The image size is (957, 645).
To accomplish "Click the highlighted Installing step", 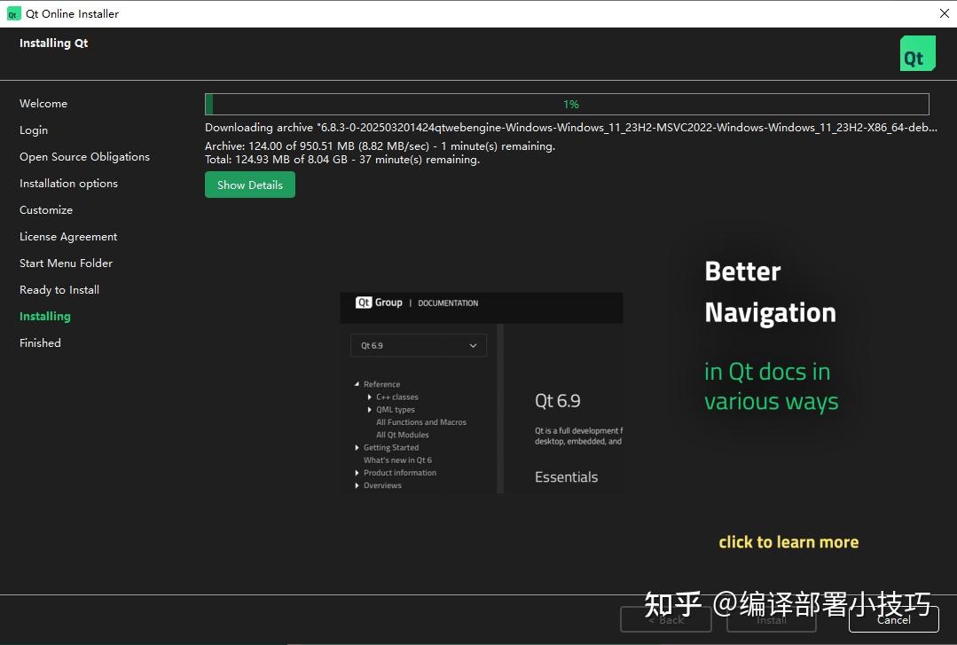I will [x=45, y=316].
